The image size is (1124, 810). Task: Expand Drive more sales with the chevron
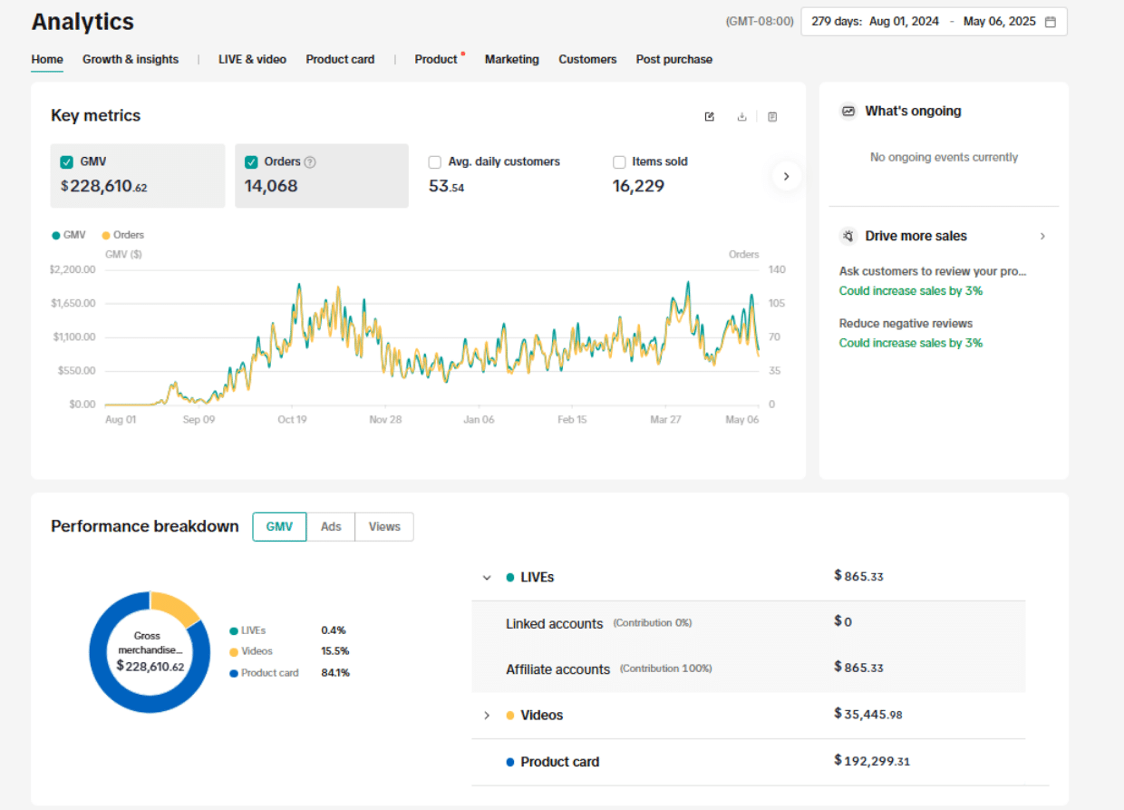tap(1042, 236)
